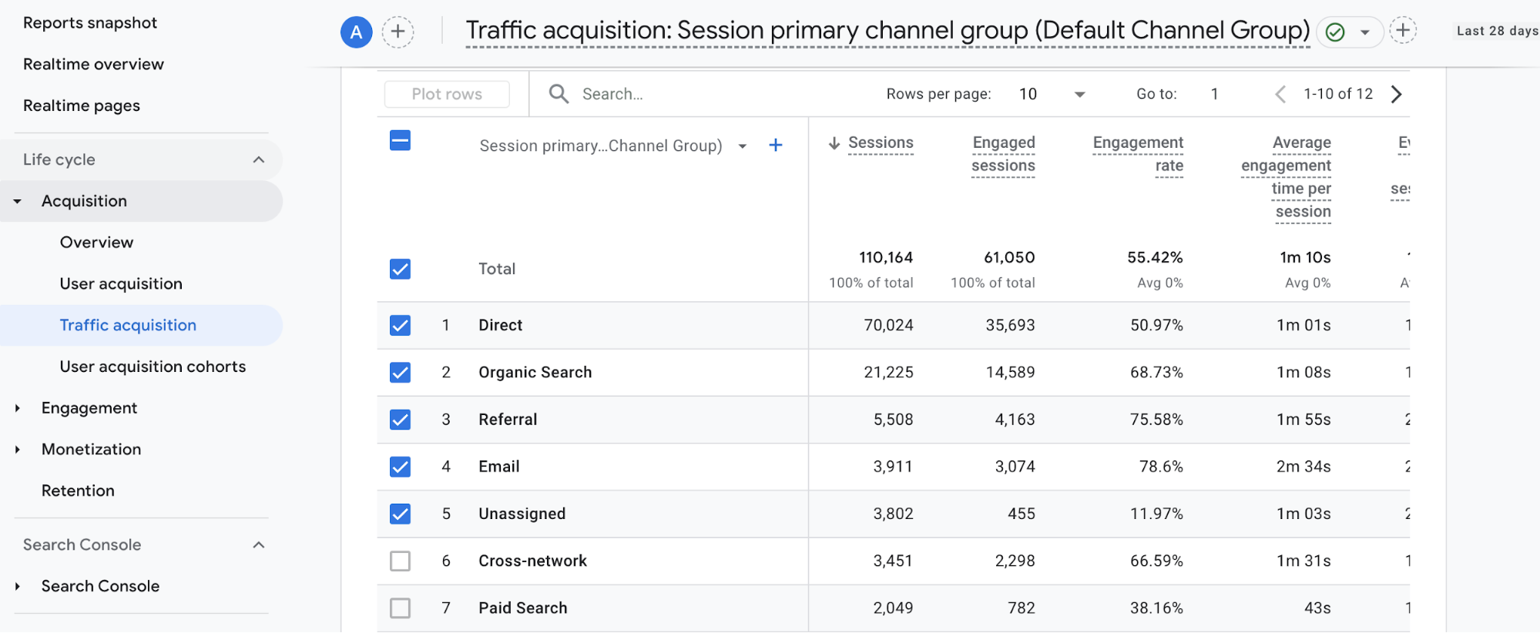This screenshot has width=1540, height=633.
Task: Uncheck the Email row checkbox
Action: click(400, 467)
